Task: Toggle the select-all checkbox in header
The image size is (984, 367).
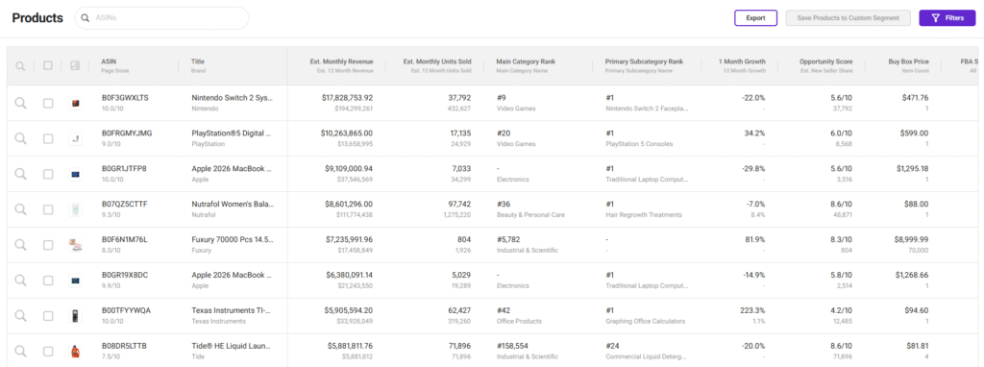Action: pos(48,65)
